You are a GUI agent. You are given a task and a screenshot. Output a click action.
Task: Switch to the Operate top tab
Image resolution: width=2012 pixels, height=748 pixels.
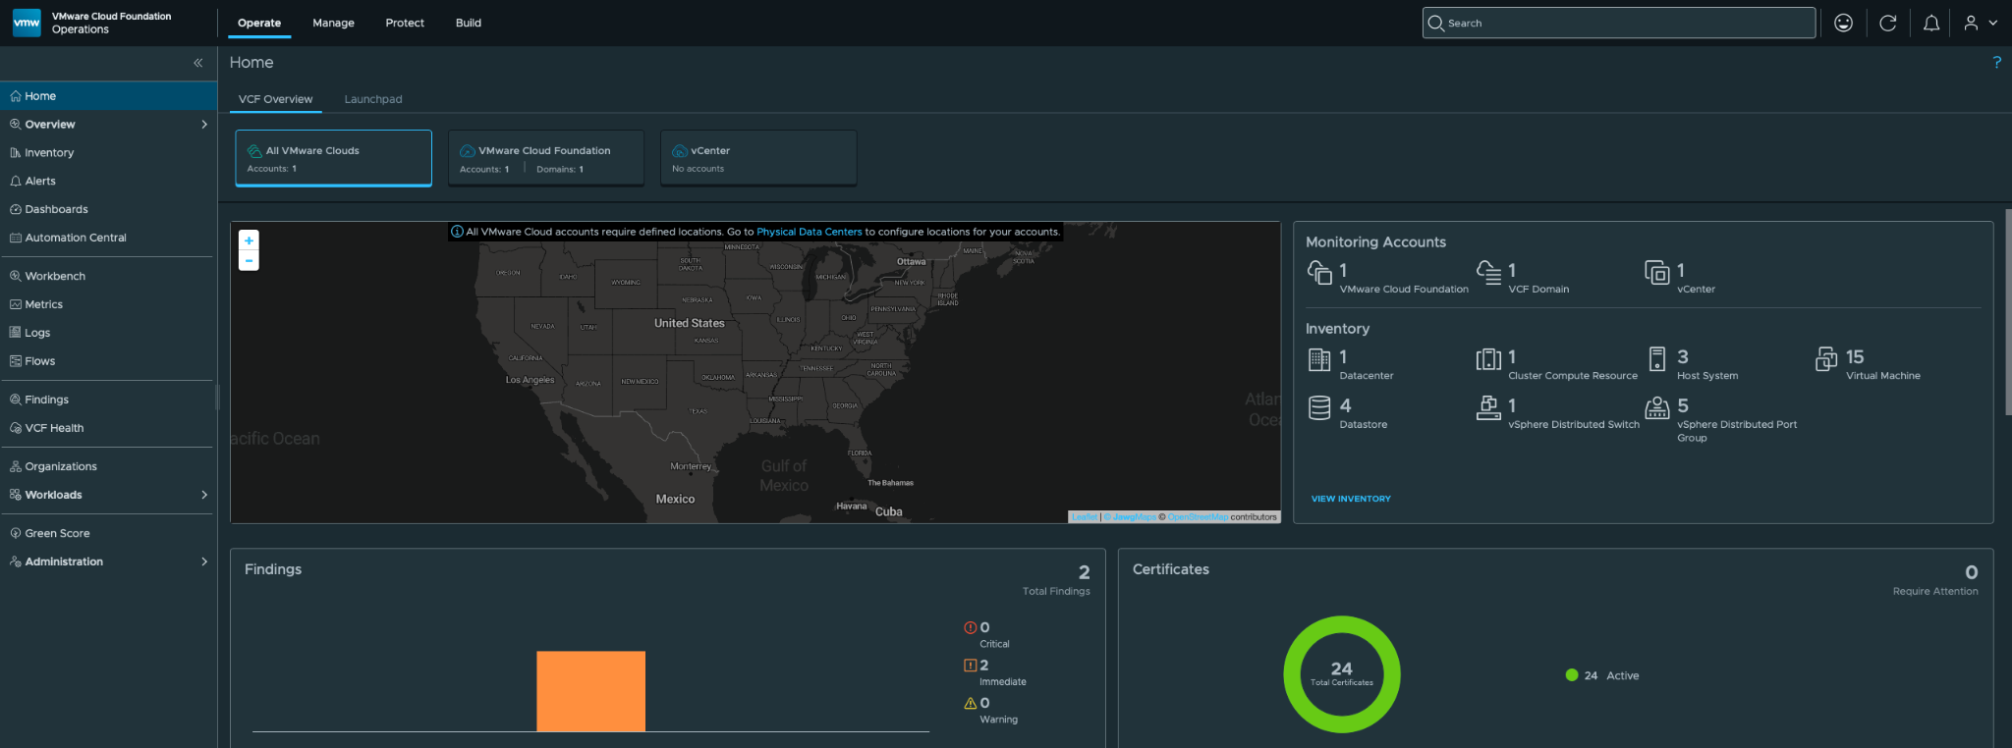pyautogui.click(x=259, y=23)
